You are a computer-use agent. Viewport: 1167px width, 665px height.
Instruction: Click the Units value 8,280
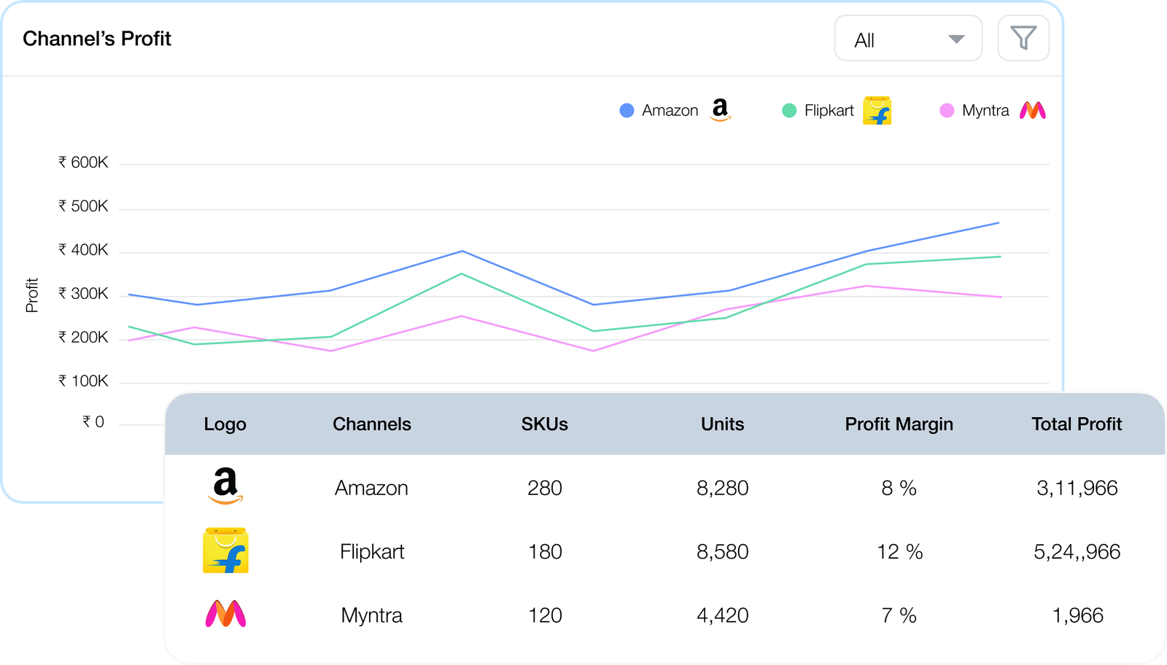(x=722, y=488)
